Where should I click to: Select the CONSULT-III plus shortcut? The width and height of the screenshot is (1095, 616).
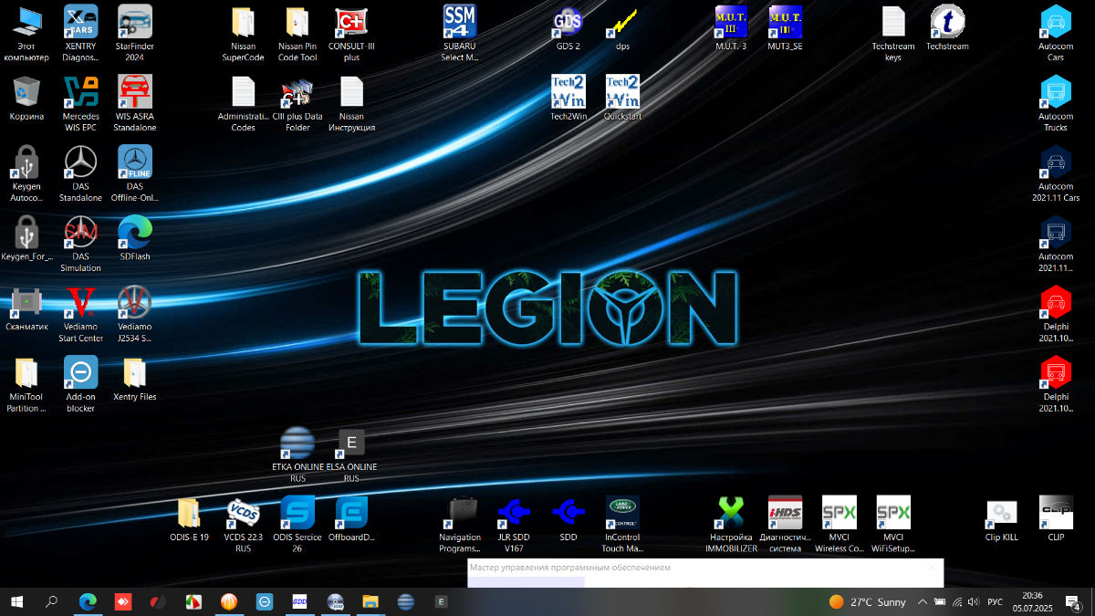pos(351,21)
